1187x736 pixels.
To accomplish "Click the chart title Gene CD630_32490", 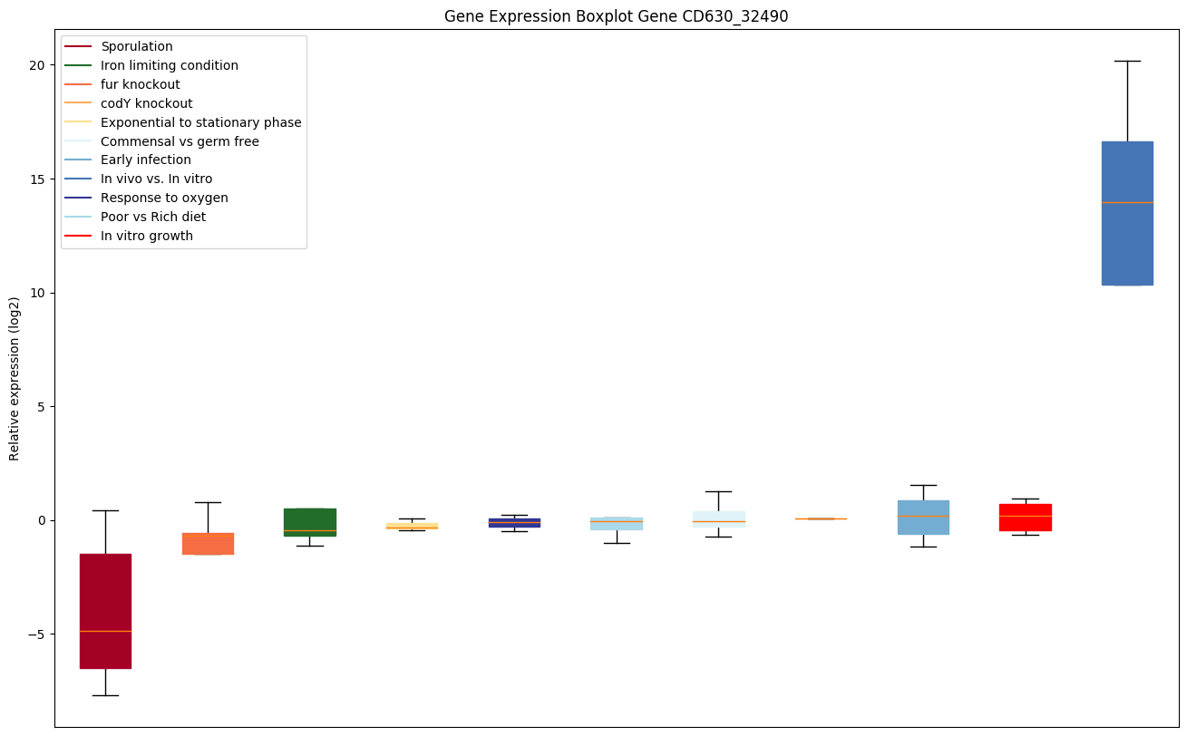I will click(609, 16).
